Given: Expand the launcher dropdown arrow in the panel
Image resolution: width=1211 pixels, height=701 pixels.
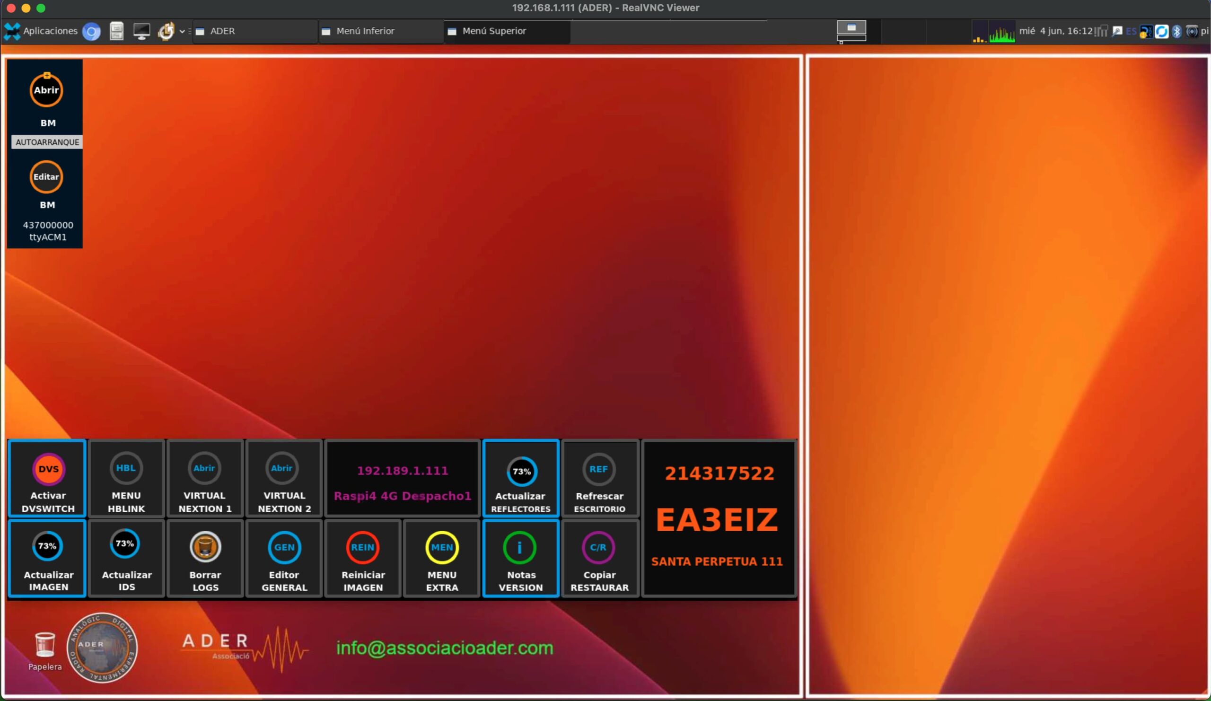Looking at the screenshot, I should [x=182, y=32].
